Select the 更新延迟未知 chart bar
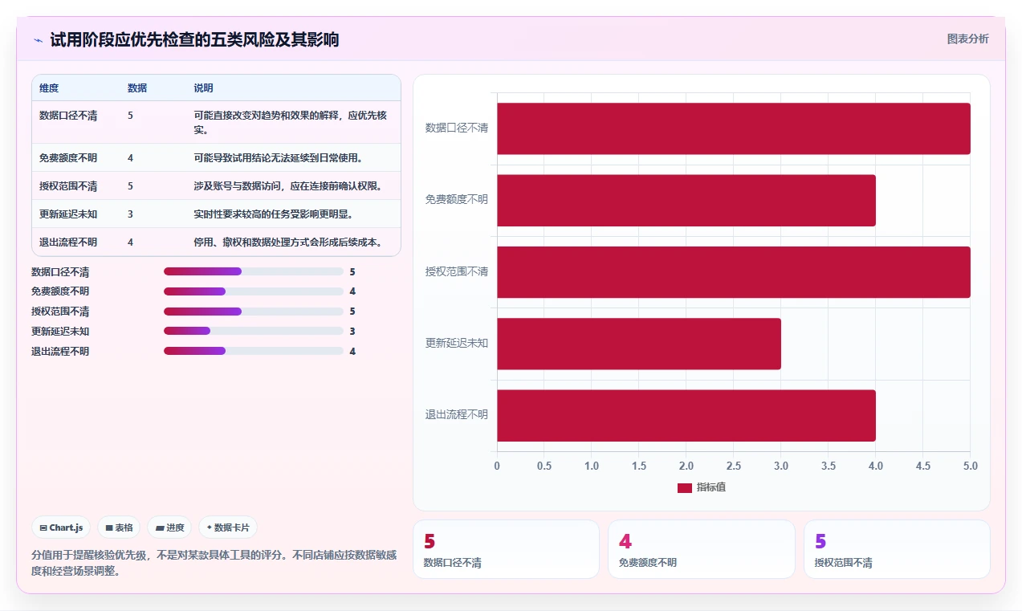1022x611 pixels. click(639, 344)
